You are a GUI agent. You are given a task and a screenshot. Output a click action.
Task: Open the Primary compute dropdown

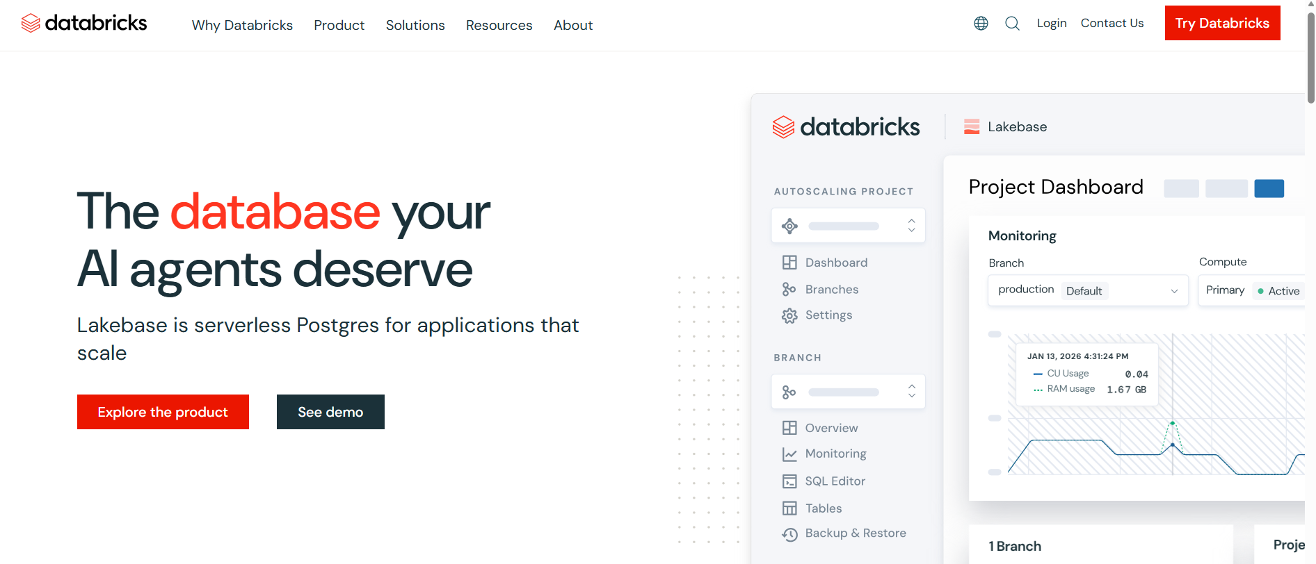(1251, 290)
